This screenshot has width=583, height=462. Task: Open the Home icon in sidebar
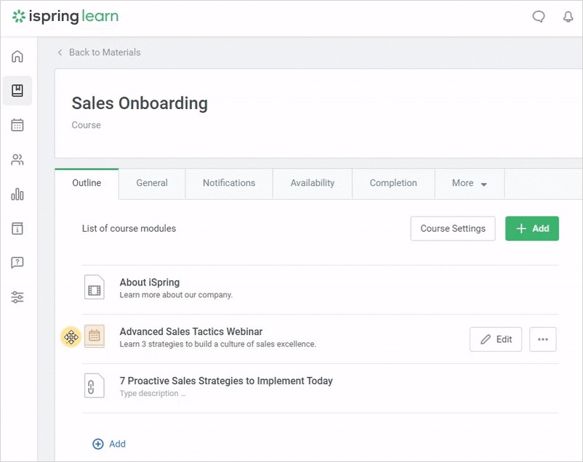(x=17, y=57)
